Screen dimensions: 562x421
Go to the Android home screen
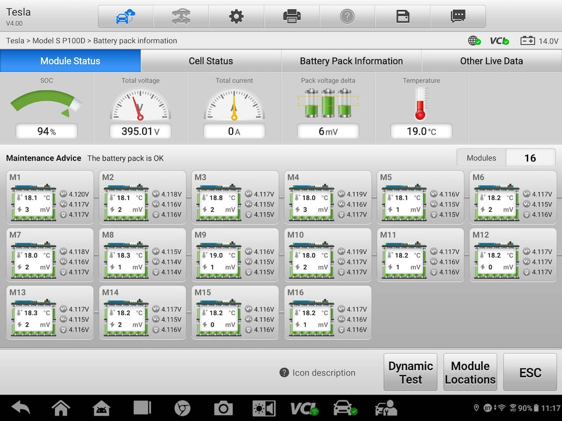click(61, 408)
